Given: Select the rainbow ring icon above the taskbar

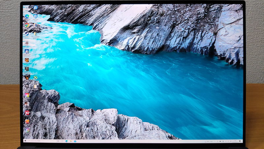Looking at the screenshot, I should [27, 130].
